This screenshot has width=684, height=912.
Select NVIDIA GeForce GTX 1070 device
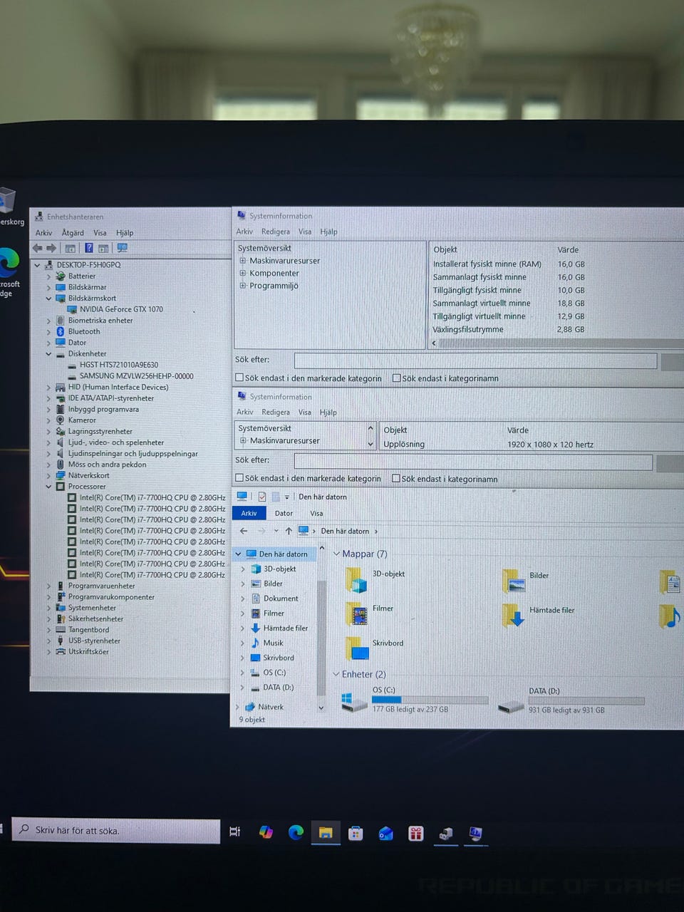click(120, 309)
